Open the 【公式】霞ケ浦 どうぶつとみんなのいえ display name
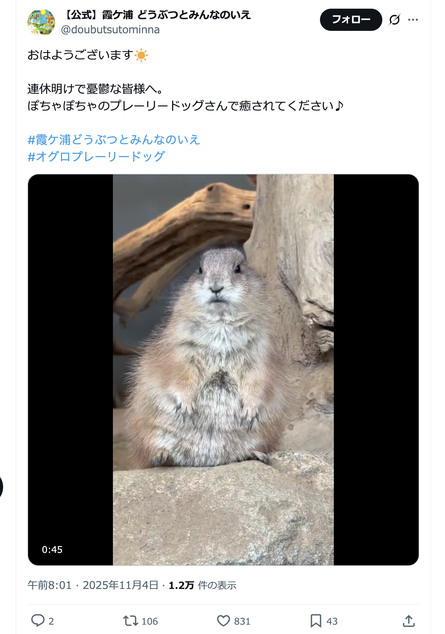The height and width of the screenshot is (634, 445). click(x=157, y=15)
